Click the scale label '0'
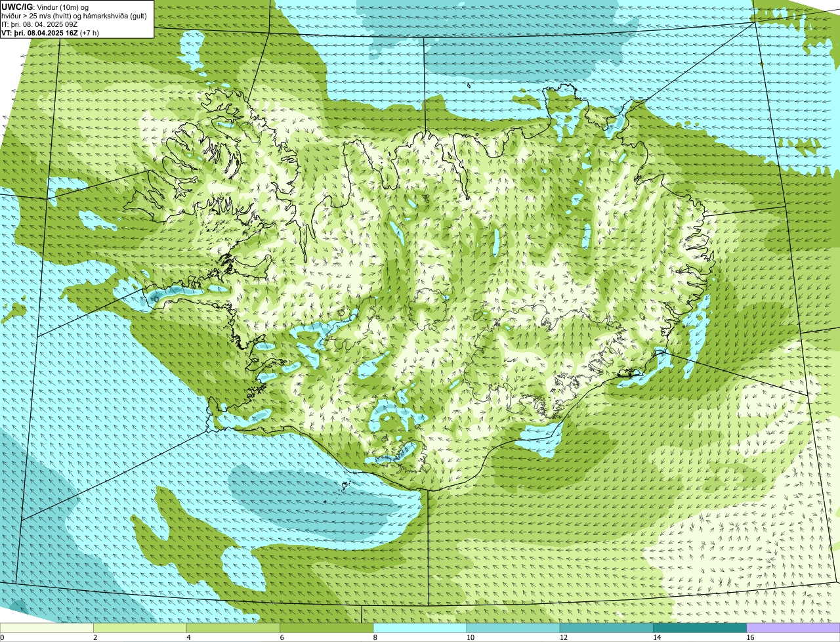 point(2,637)
